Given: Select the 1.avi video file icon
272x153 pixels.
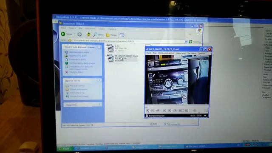Looking at the screenshot, I should (x=110, y=48).
